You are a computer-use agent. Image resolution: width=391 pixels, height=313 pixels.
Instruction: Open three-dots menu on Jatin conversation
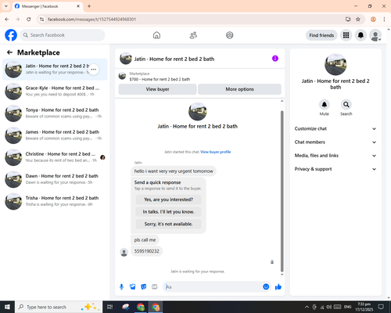point(94,70)
